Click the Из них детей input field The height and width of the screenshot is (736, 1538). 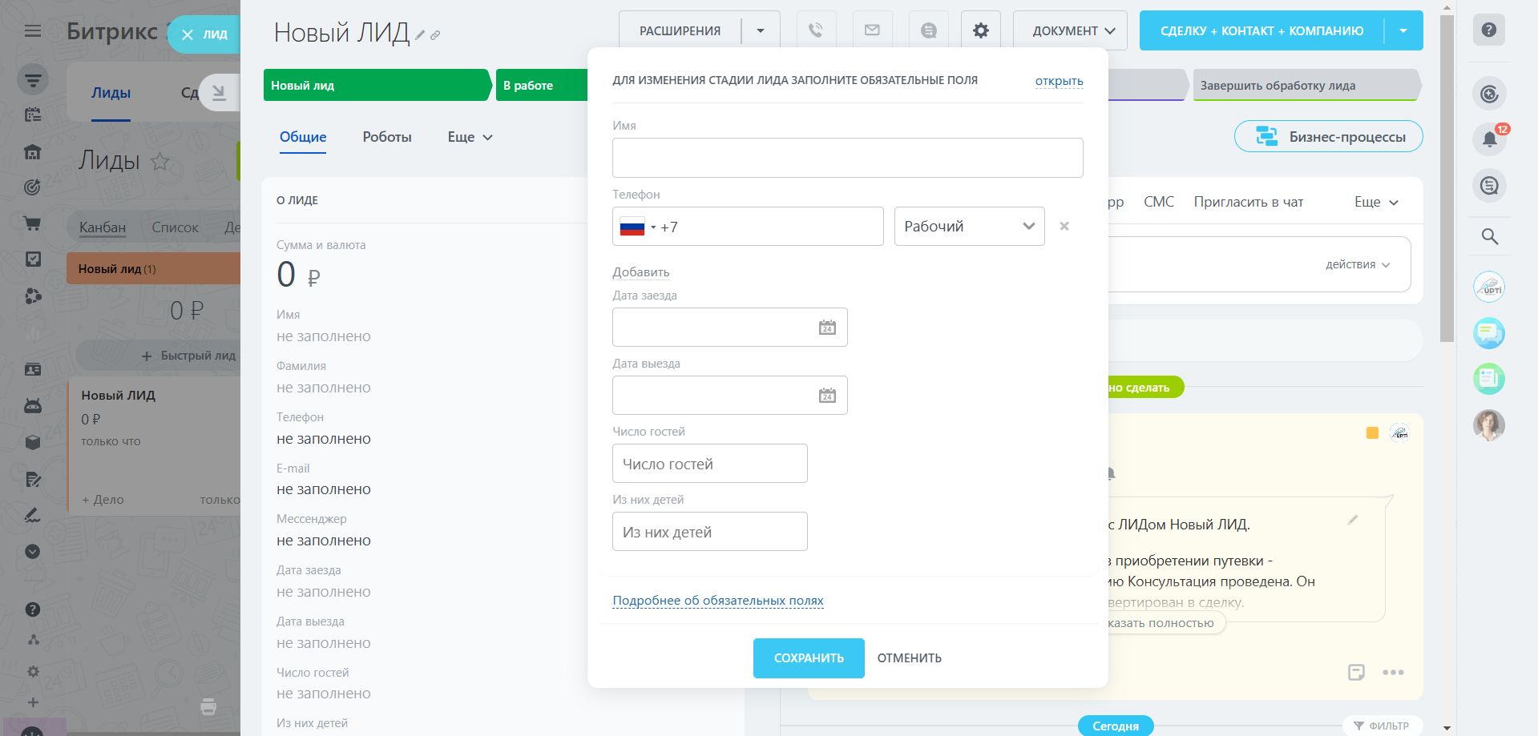tap(710, 532)
